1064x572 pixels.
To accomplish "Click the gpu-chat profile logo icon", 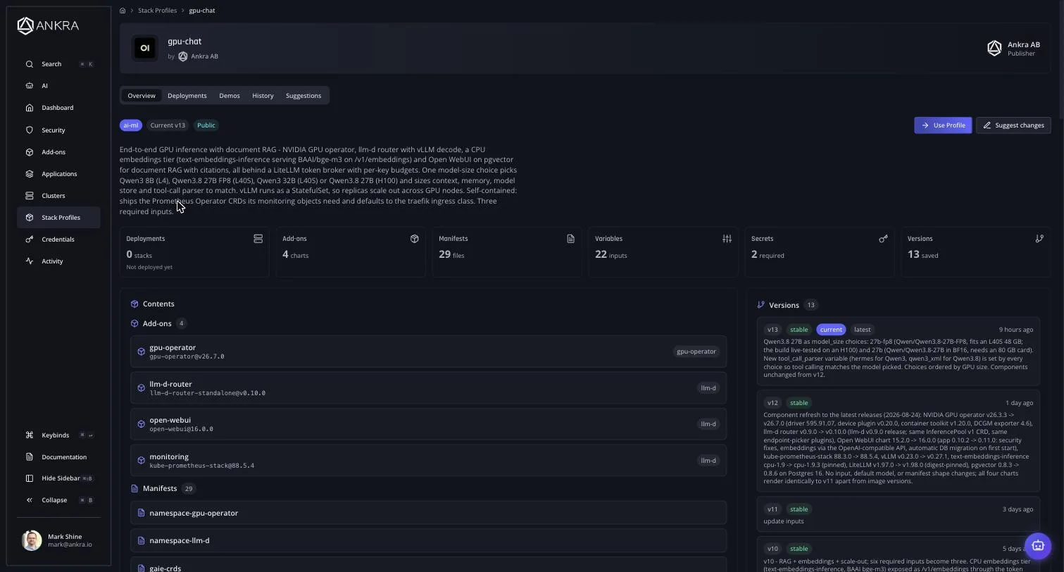I will [x=145, y=49].
